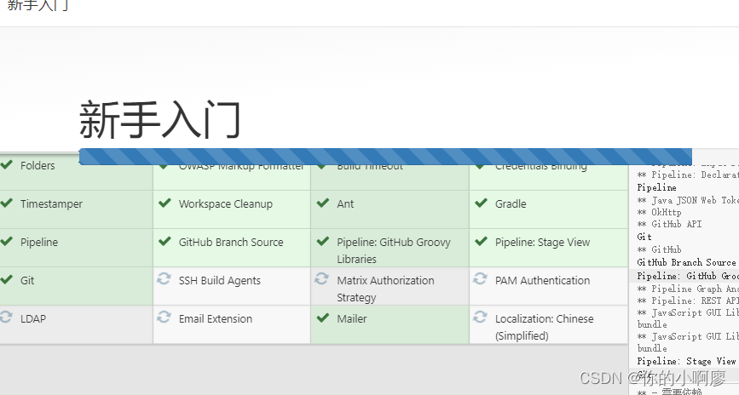Click the Ant plugin name
Screen dimensions: 739x395
click(345, 203)
